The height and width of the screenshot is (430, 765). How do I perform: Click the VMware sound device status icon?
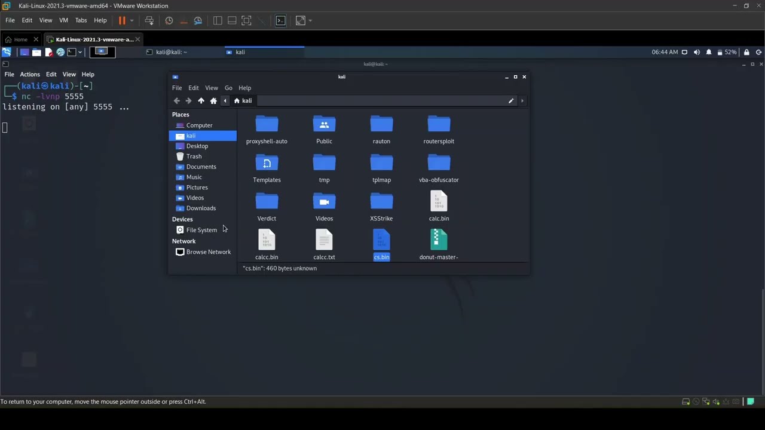(717, 401)
